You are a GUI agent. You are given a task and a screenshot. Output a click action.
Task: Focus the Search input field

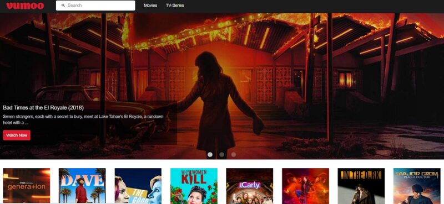click(95, 6)
